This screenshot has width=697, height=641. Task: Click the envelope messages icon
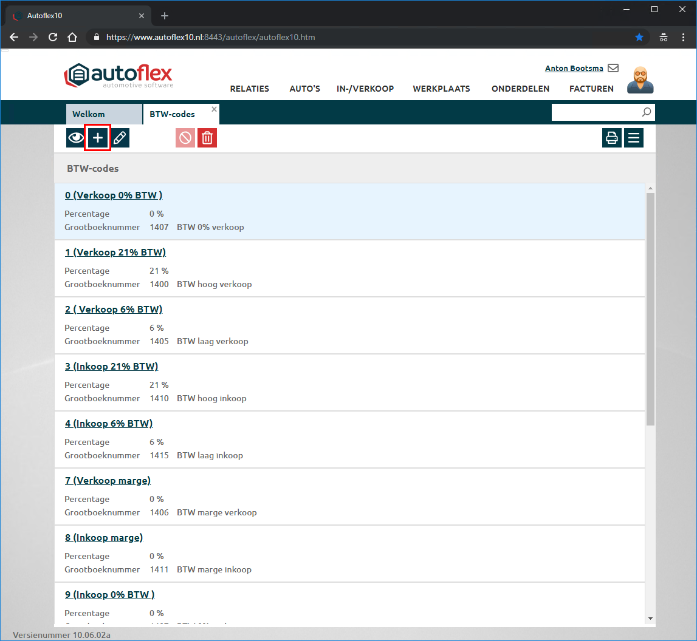[613, 68]
